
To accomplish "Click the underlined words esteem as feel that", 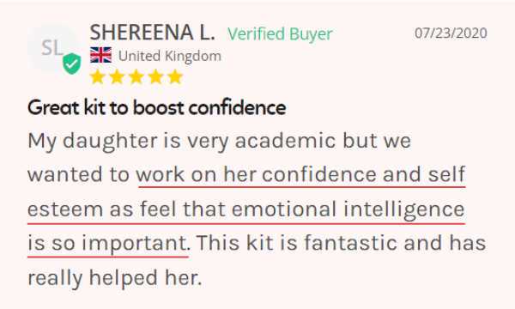I will click(126, 209).
